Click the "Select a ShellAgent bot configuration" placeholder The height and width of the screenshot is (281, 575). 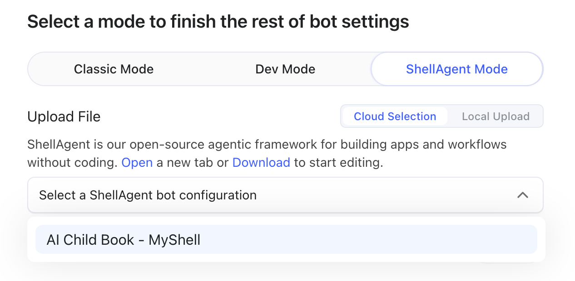tap(148, 195)
